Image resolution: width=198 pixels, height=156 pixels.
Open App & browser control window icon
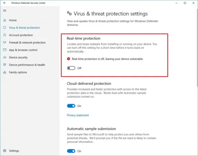pyautogui.click(x=5, y=50)
